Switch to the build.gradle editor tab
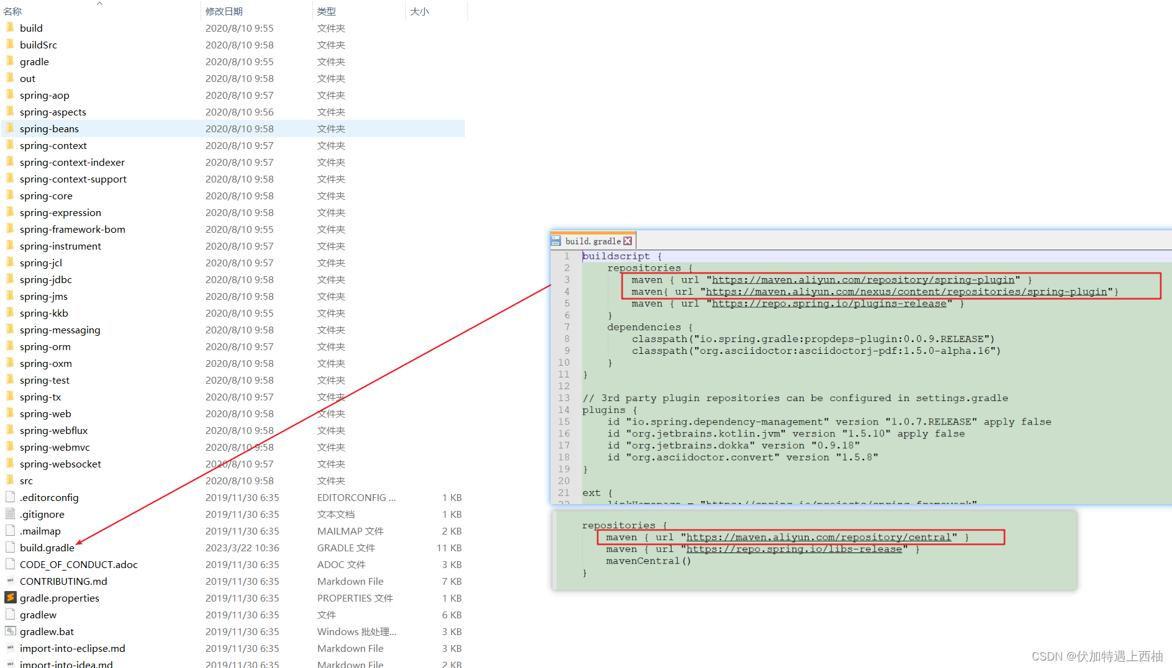Image resolution: width=1172 pixels, height=668 pixels. [x=593, y=241]
